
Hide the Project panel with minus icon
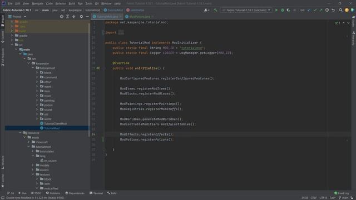pyautogui.click(x=87, y=17)
